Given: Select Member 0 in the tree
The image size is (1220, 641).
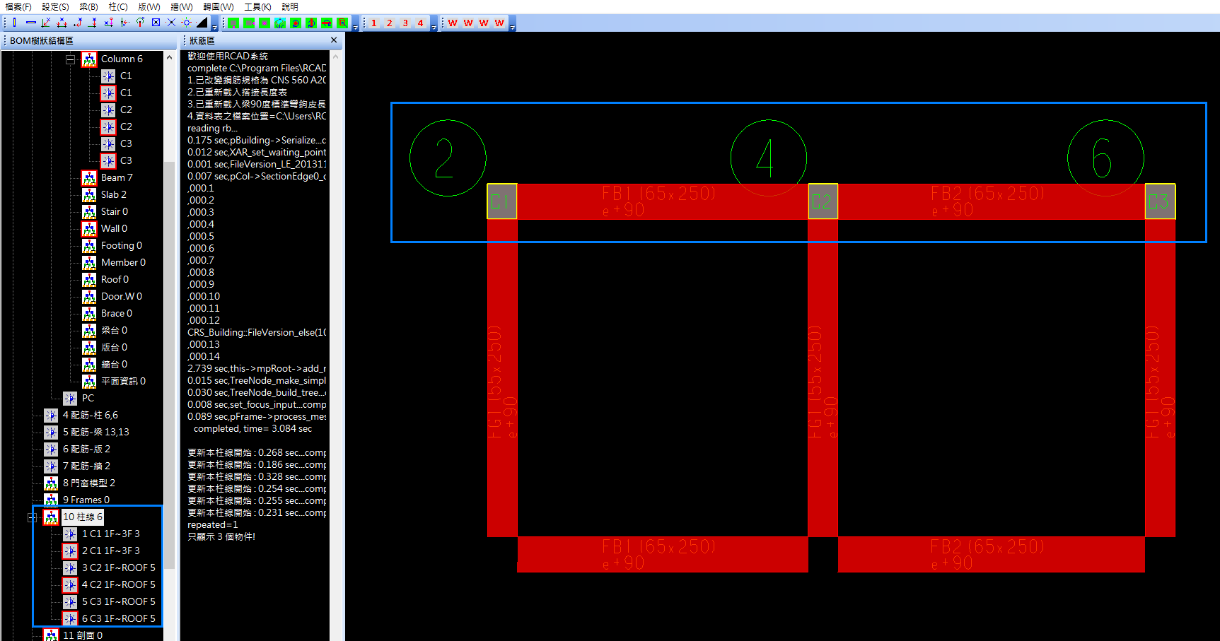Looking at the screenshot, I should [x=123, y=262].
